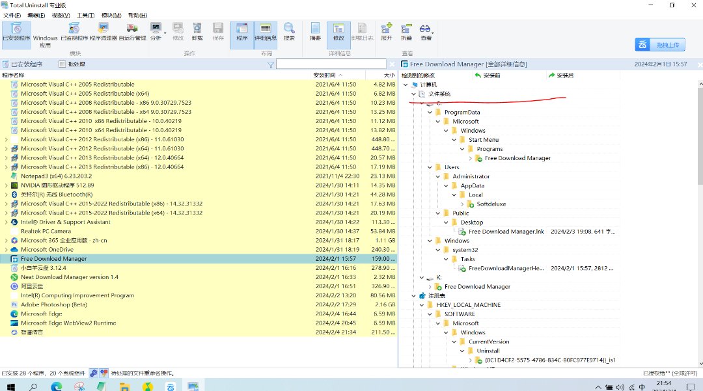Click the 安装后 (after install) column header
This screenshot has width=703, height=391.
tap(560, 75)
